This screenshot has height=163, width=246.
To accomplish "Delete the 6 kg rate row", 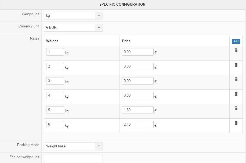I will click(236, 123).
